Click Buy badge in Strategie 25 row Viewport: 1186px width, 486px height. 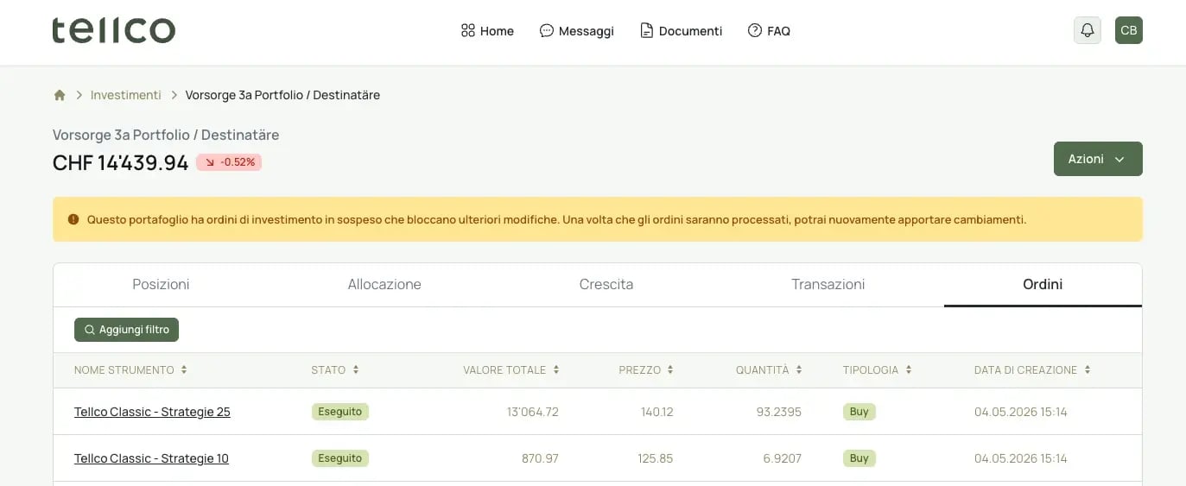(859, 412)
